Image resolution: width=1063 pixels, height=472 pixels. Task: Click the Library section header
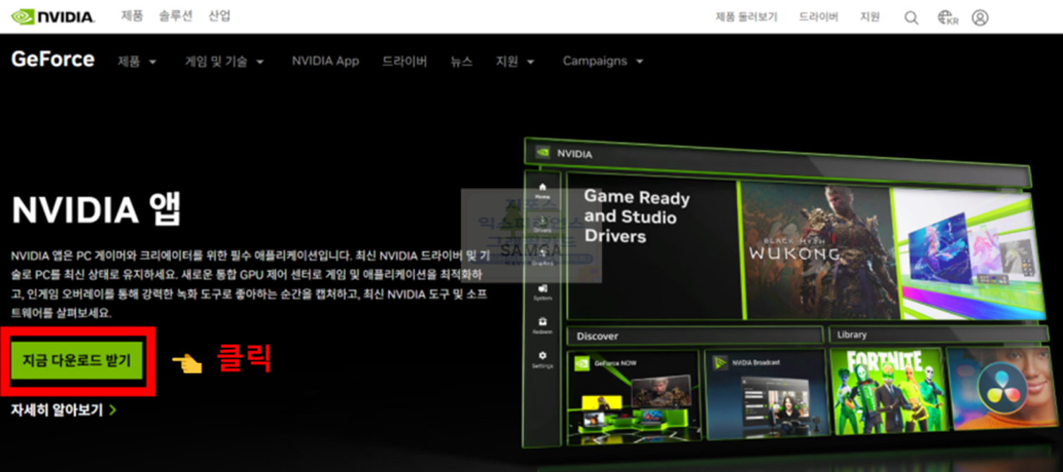[940, 336]
